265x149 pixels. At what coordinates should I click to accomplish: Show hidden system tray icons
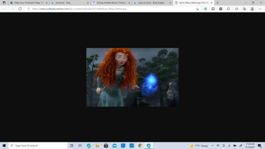click(212, 146)
